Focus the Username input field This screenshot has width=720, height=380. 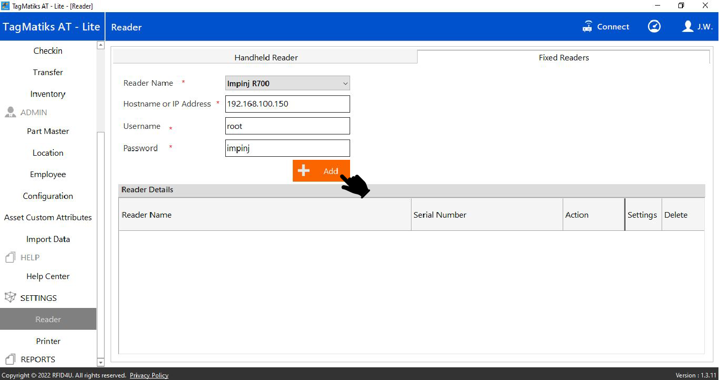[287, 126]
